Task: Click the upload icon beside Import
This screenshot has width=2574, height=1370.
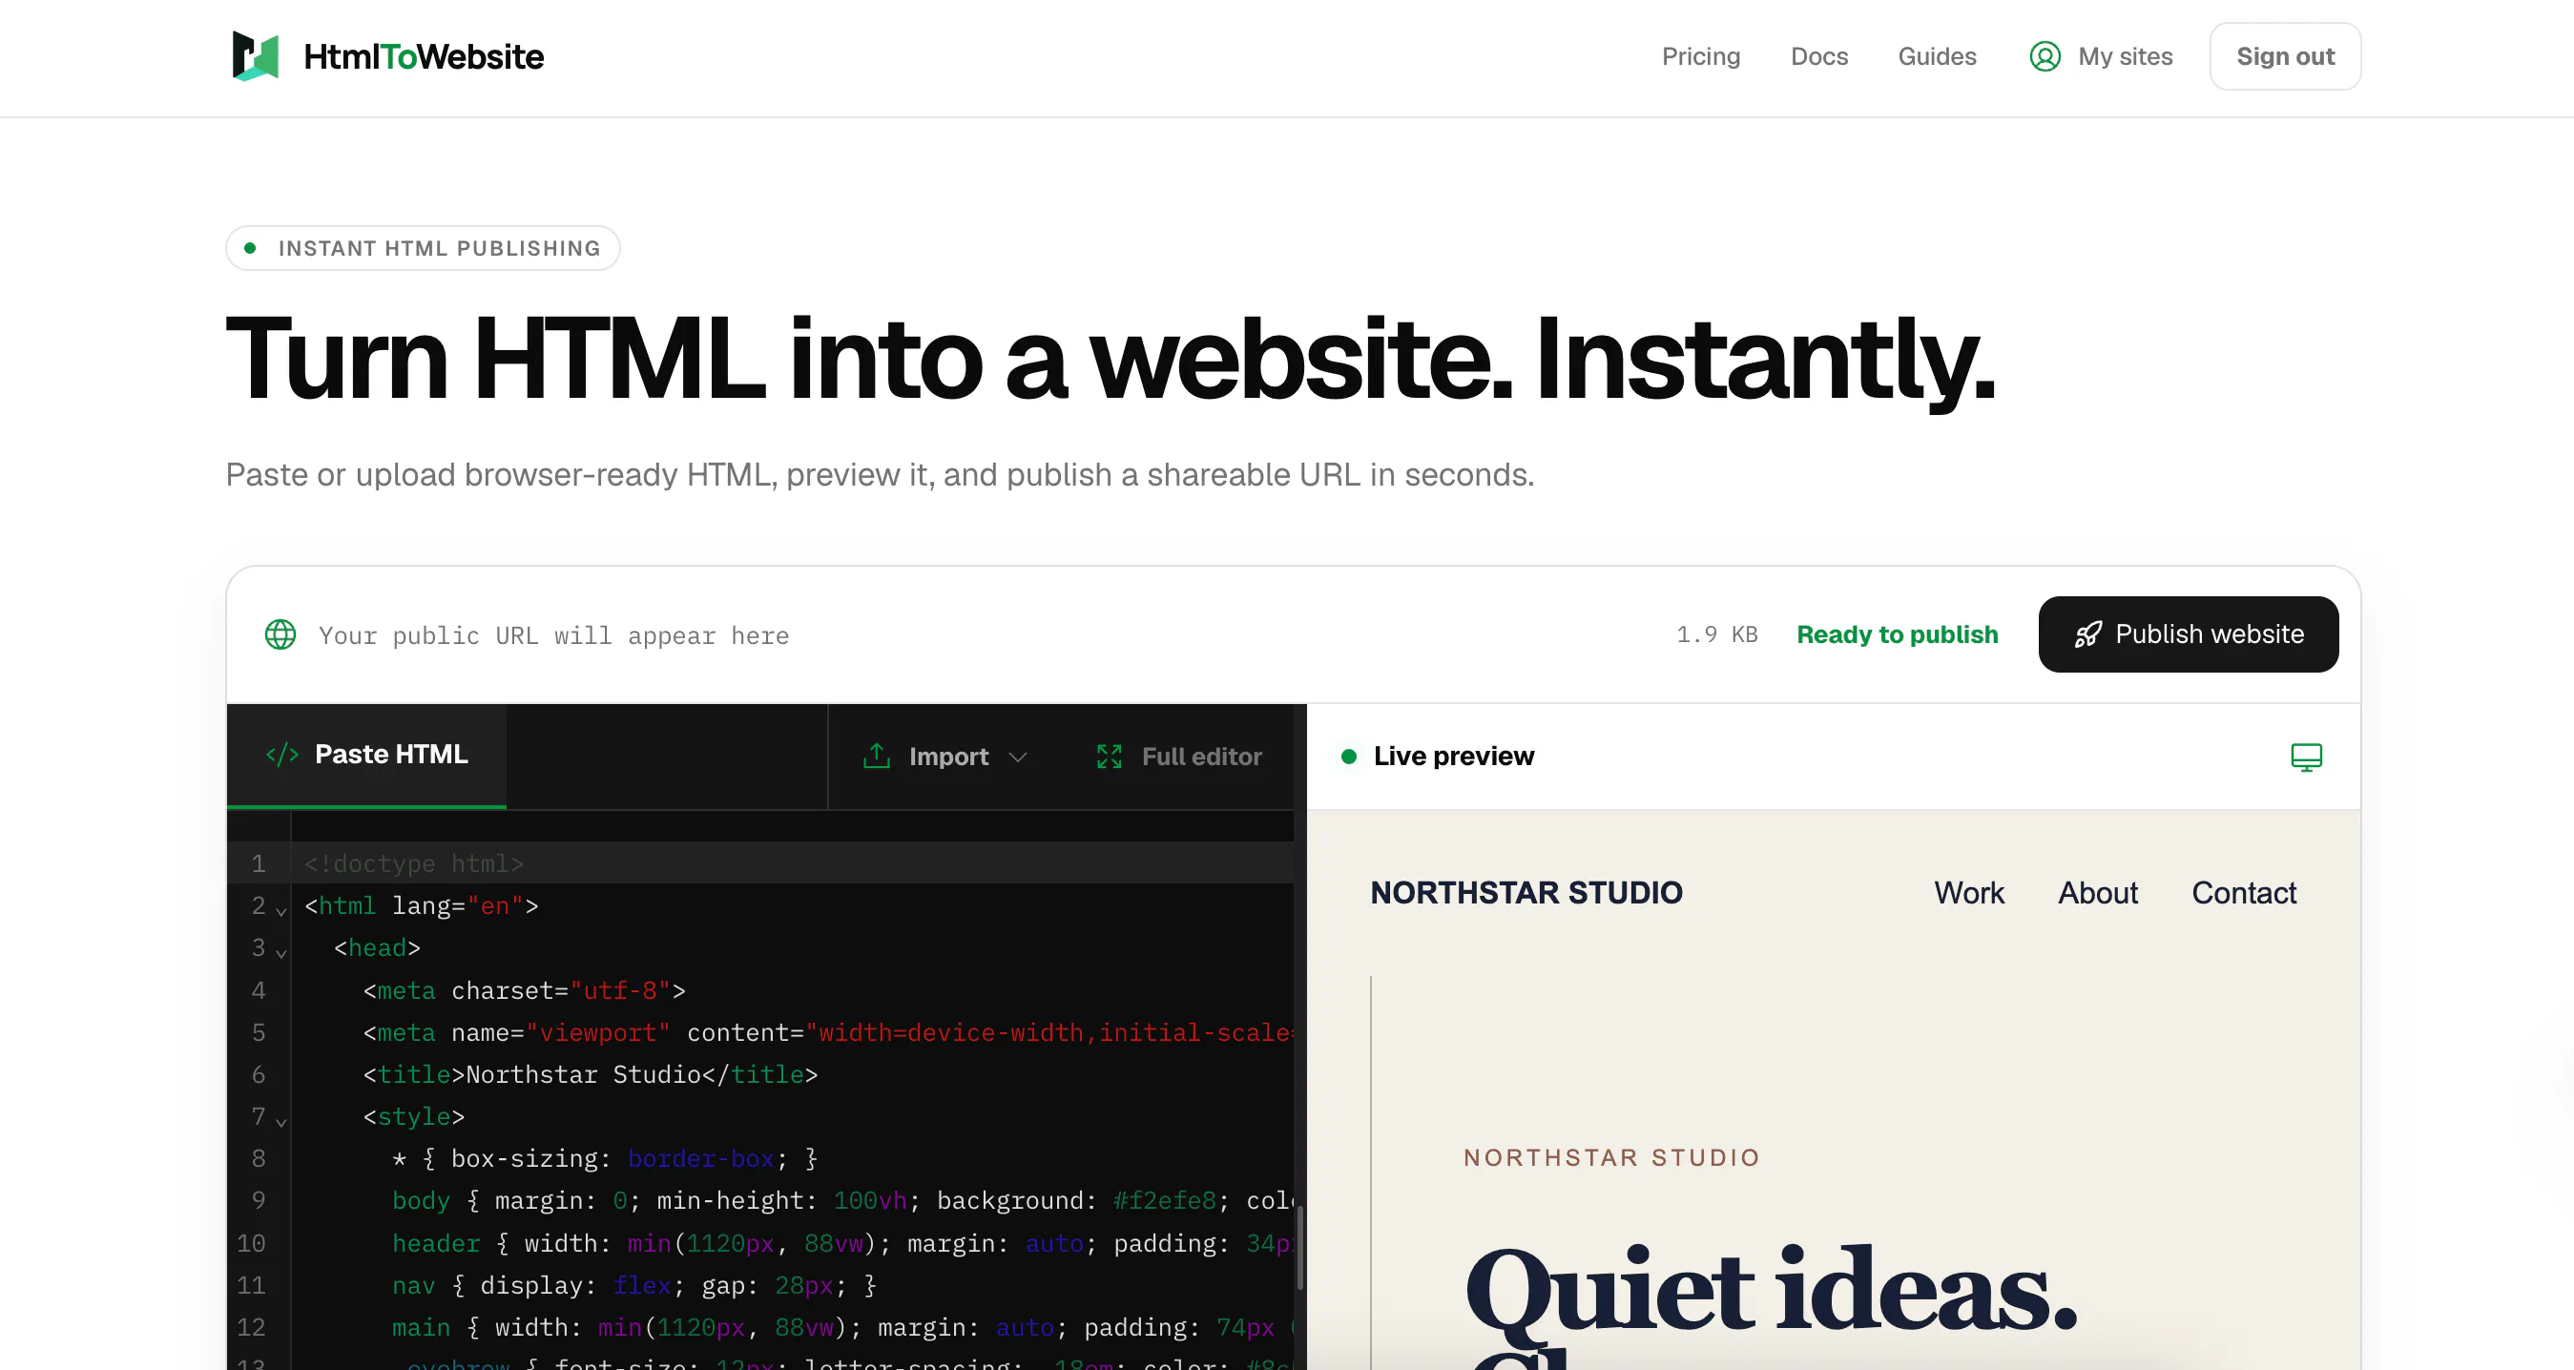Action: pyautogui.click(x=877, y=756)
